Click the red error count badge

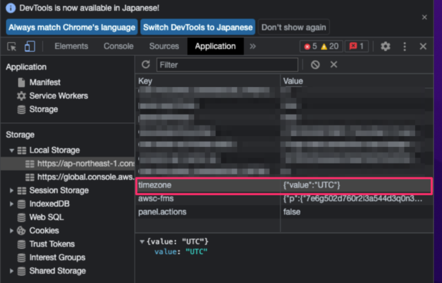point(309,46)
